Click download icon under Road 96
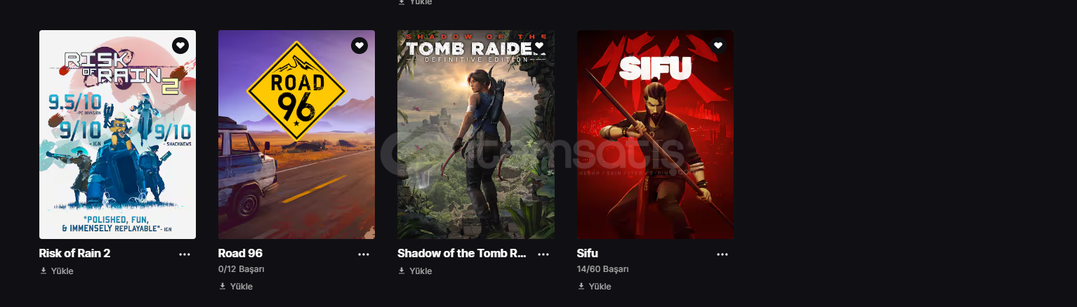Viewport: 1077px width, 307px height. (x=223, y=286)
